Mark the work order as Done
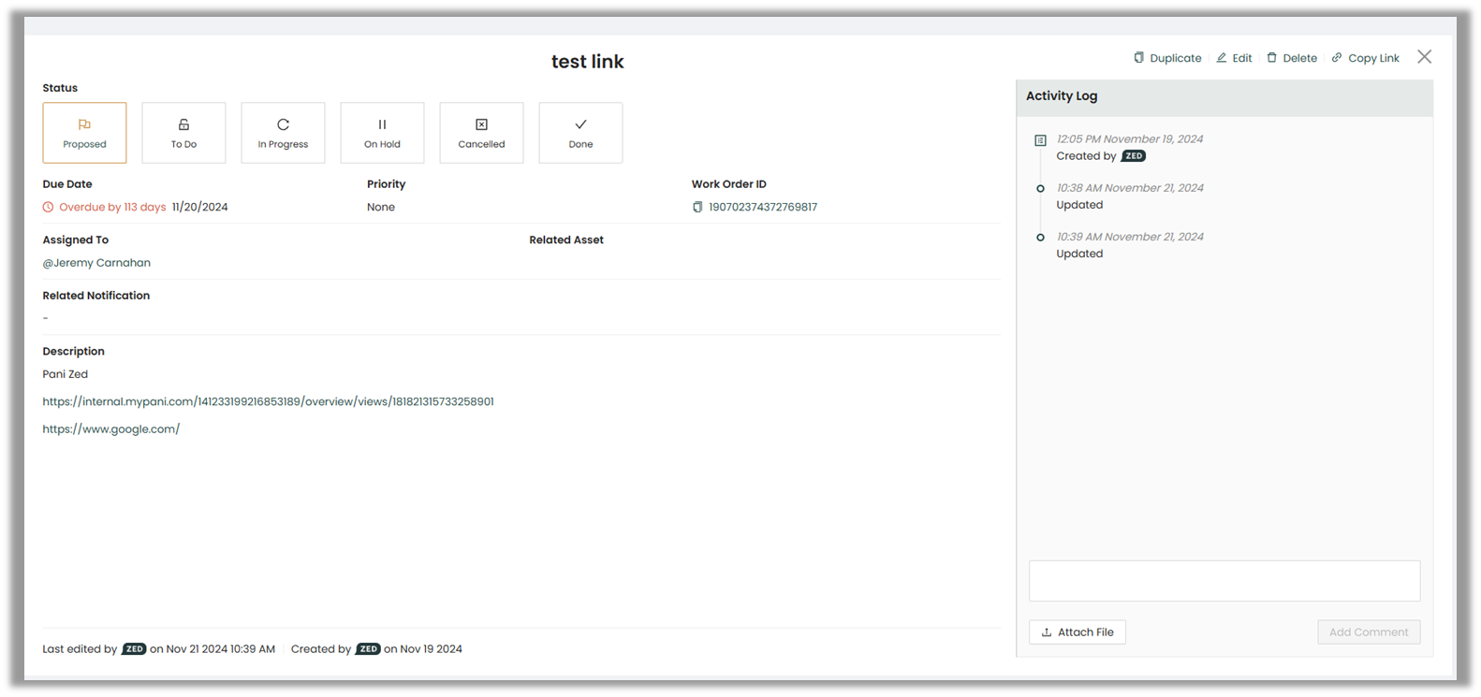 click(580, 133)
